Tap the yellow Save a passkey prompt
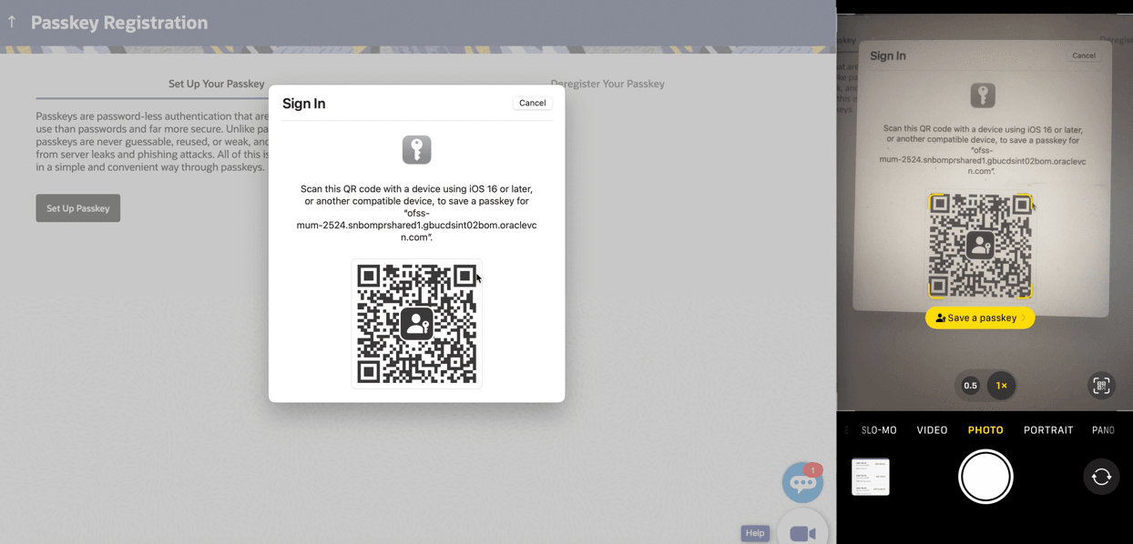This screenshot has width=1133, height=544. 980,317
